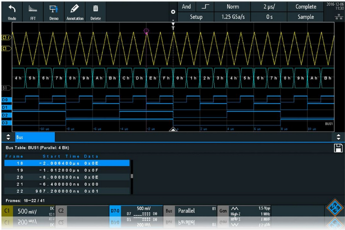Set the 0 s horizontal position

269,17
